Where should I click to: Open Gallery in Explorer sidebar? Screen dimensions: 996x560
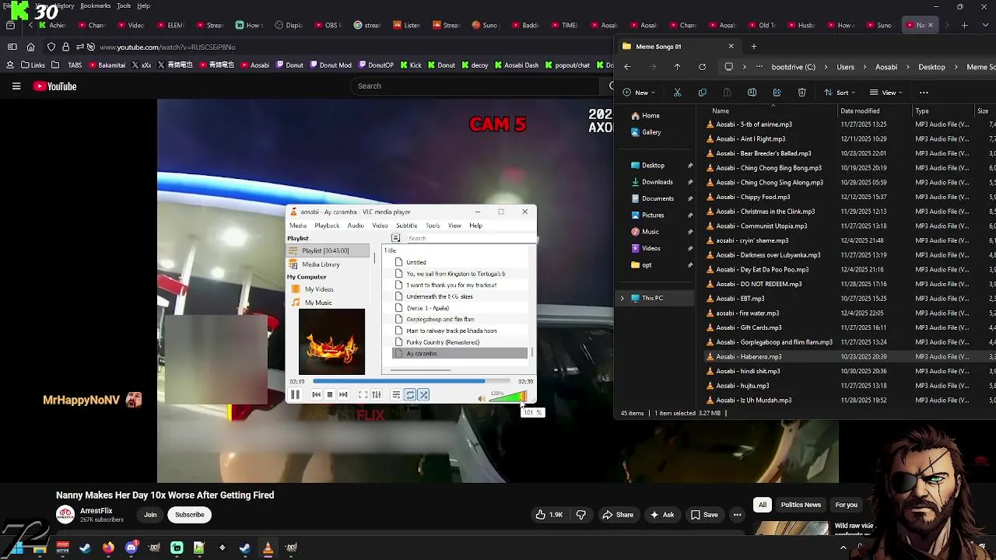tap(651, 132)
